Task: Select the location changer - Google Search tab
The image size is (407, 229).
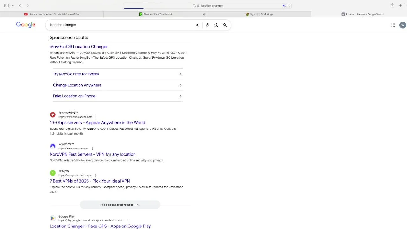Action: point(363,14)
